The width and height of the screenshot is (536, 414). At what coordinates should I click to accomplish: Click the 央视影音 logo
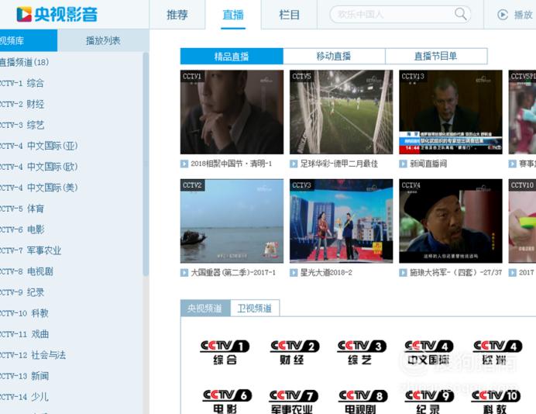57,15
